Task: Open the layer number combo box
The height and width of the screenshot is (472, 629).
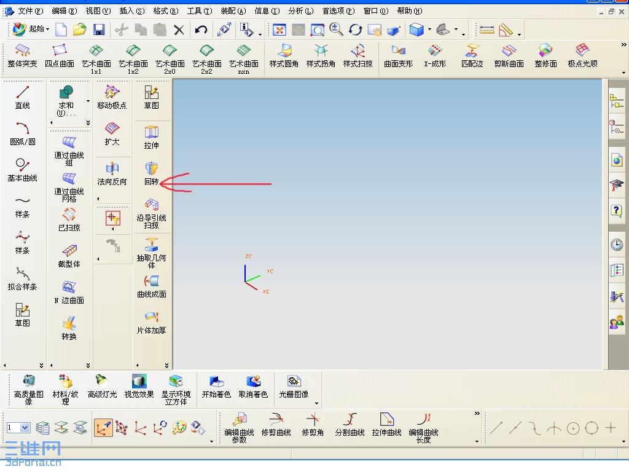Action: [18, 428]
